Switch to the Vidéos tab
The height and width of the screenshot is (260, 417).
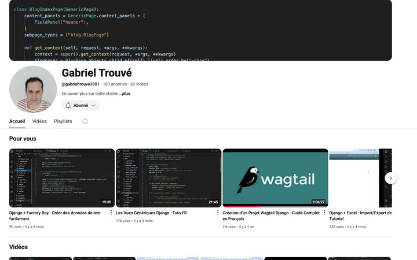pos(39,121)
